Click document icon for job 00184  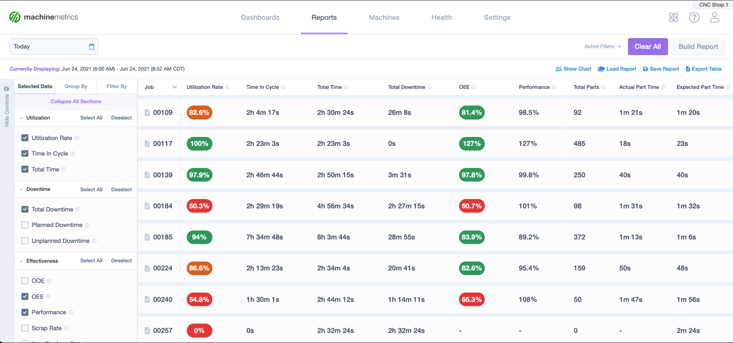pos(147,206)
